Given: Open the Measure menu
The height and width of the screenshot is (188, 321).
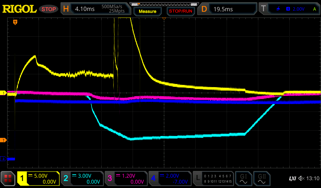Looking at the screenshot, I should pos(147,11).
